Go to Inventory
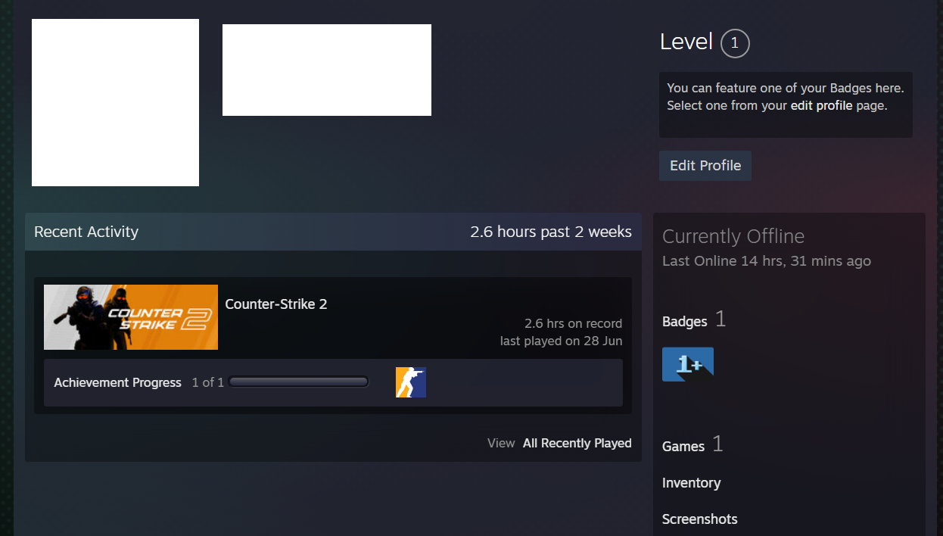 click(691, 483)
